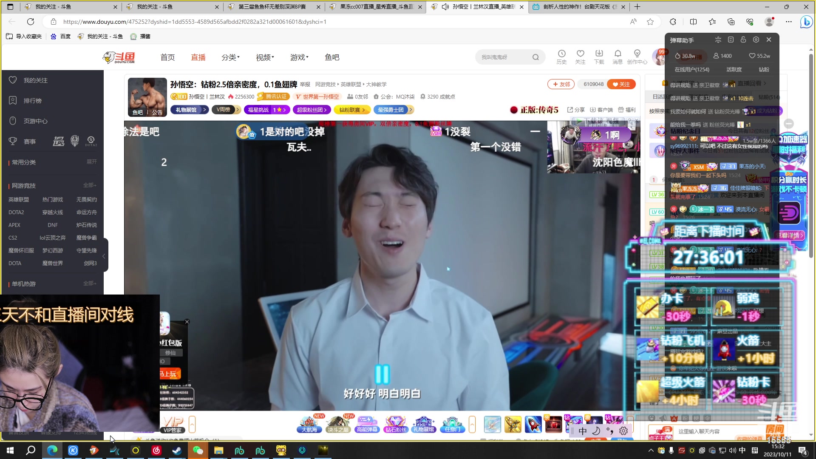Image resolution: width=816 pixels, height=459 pixels.
Task: Switch to 钻粉 tab in 弹幕助手
Action: tap(764, 69)
